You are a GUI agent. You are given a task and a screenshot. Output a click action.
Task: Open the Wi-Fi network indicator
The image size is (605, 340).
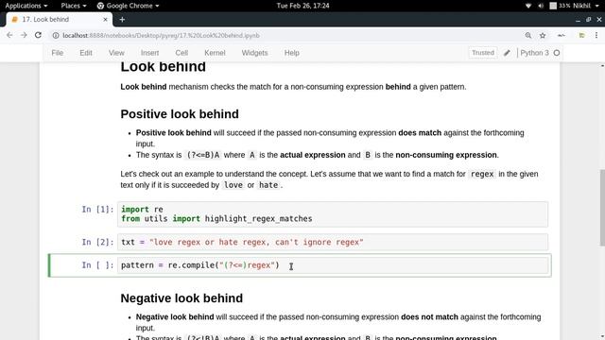point(528,6)
